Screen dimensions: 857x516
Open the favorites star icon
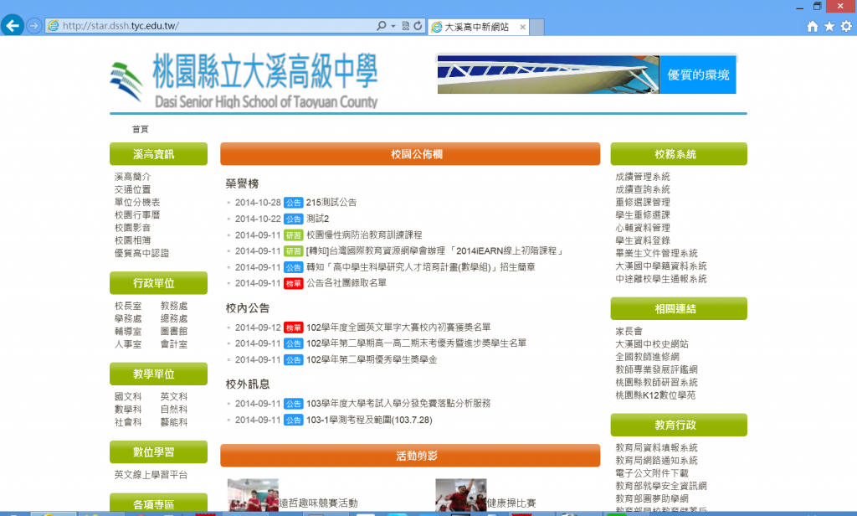click(829, 27)
